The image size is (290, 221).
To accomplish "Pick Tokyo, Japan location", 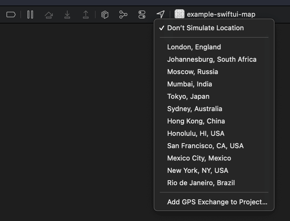I will click(188, 97).
